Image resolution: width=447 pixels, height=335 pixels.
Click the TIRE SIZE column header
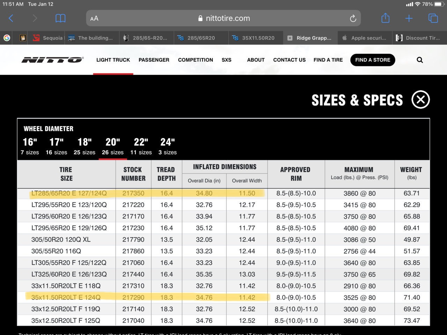(66, 174)
